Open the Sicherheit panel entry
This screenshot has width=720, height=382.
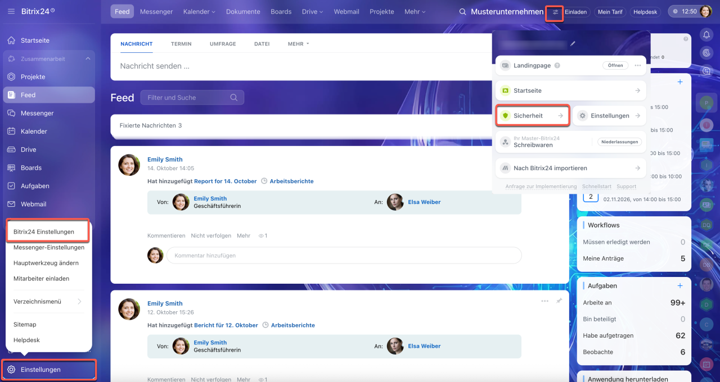(x=533, y=116)
